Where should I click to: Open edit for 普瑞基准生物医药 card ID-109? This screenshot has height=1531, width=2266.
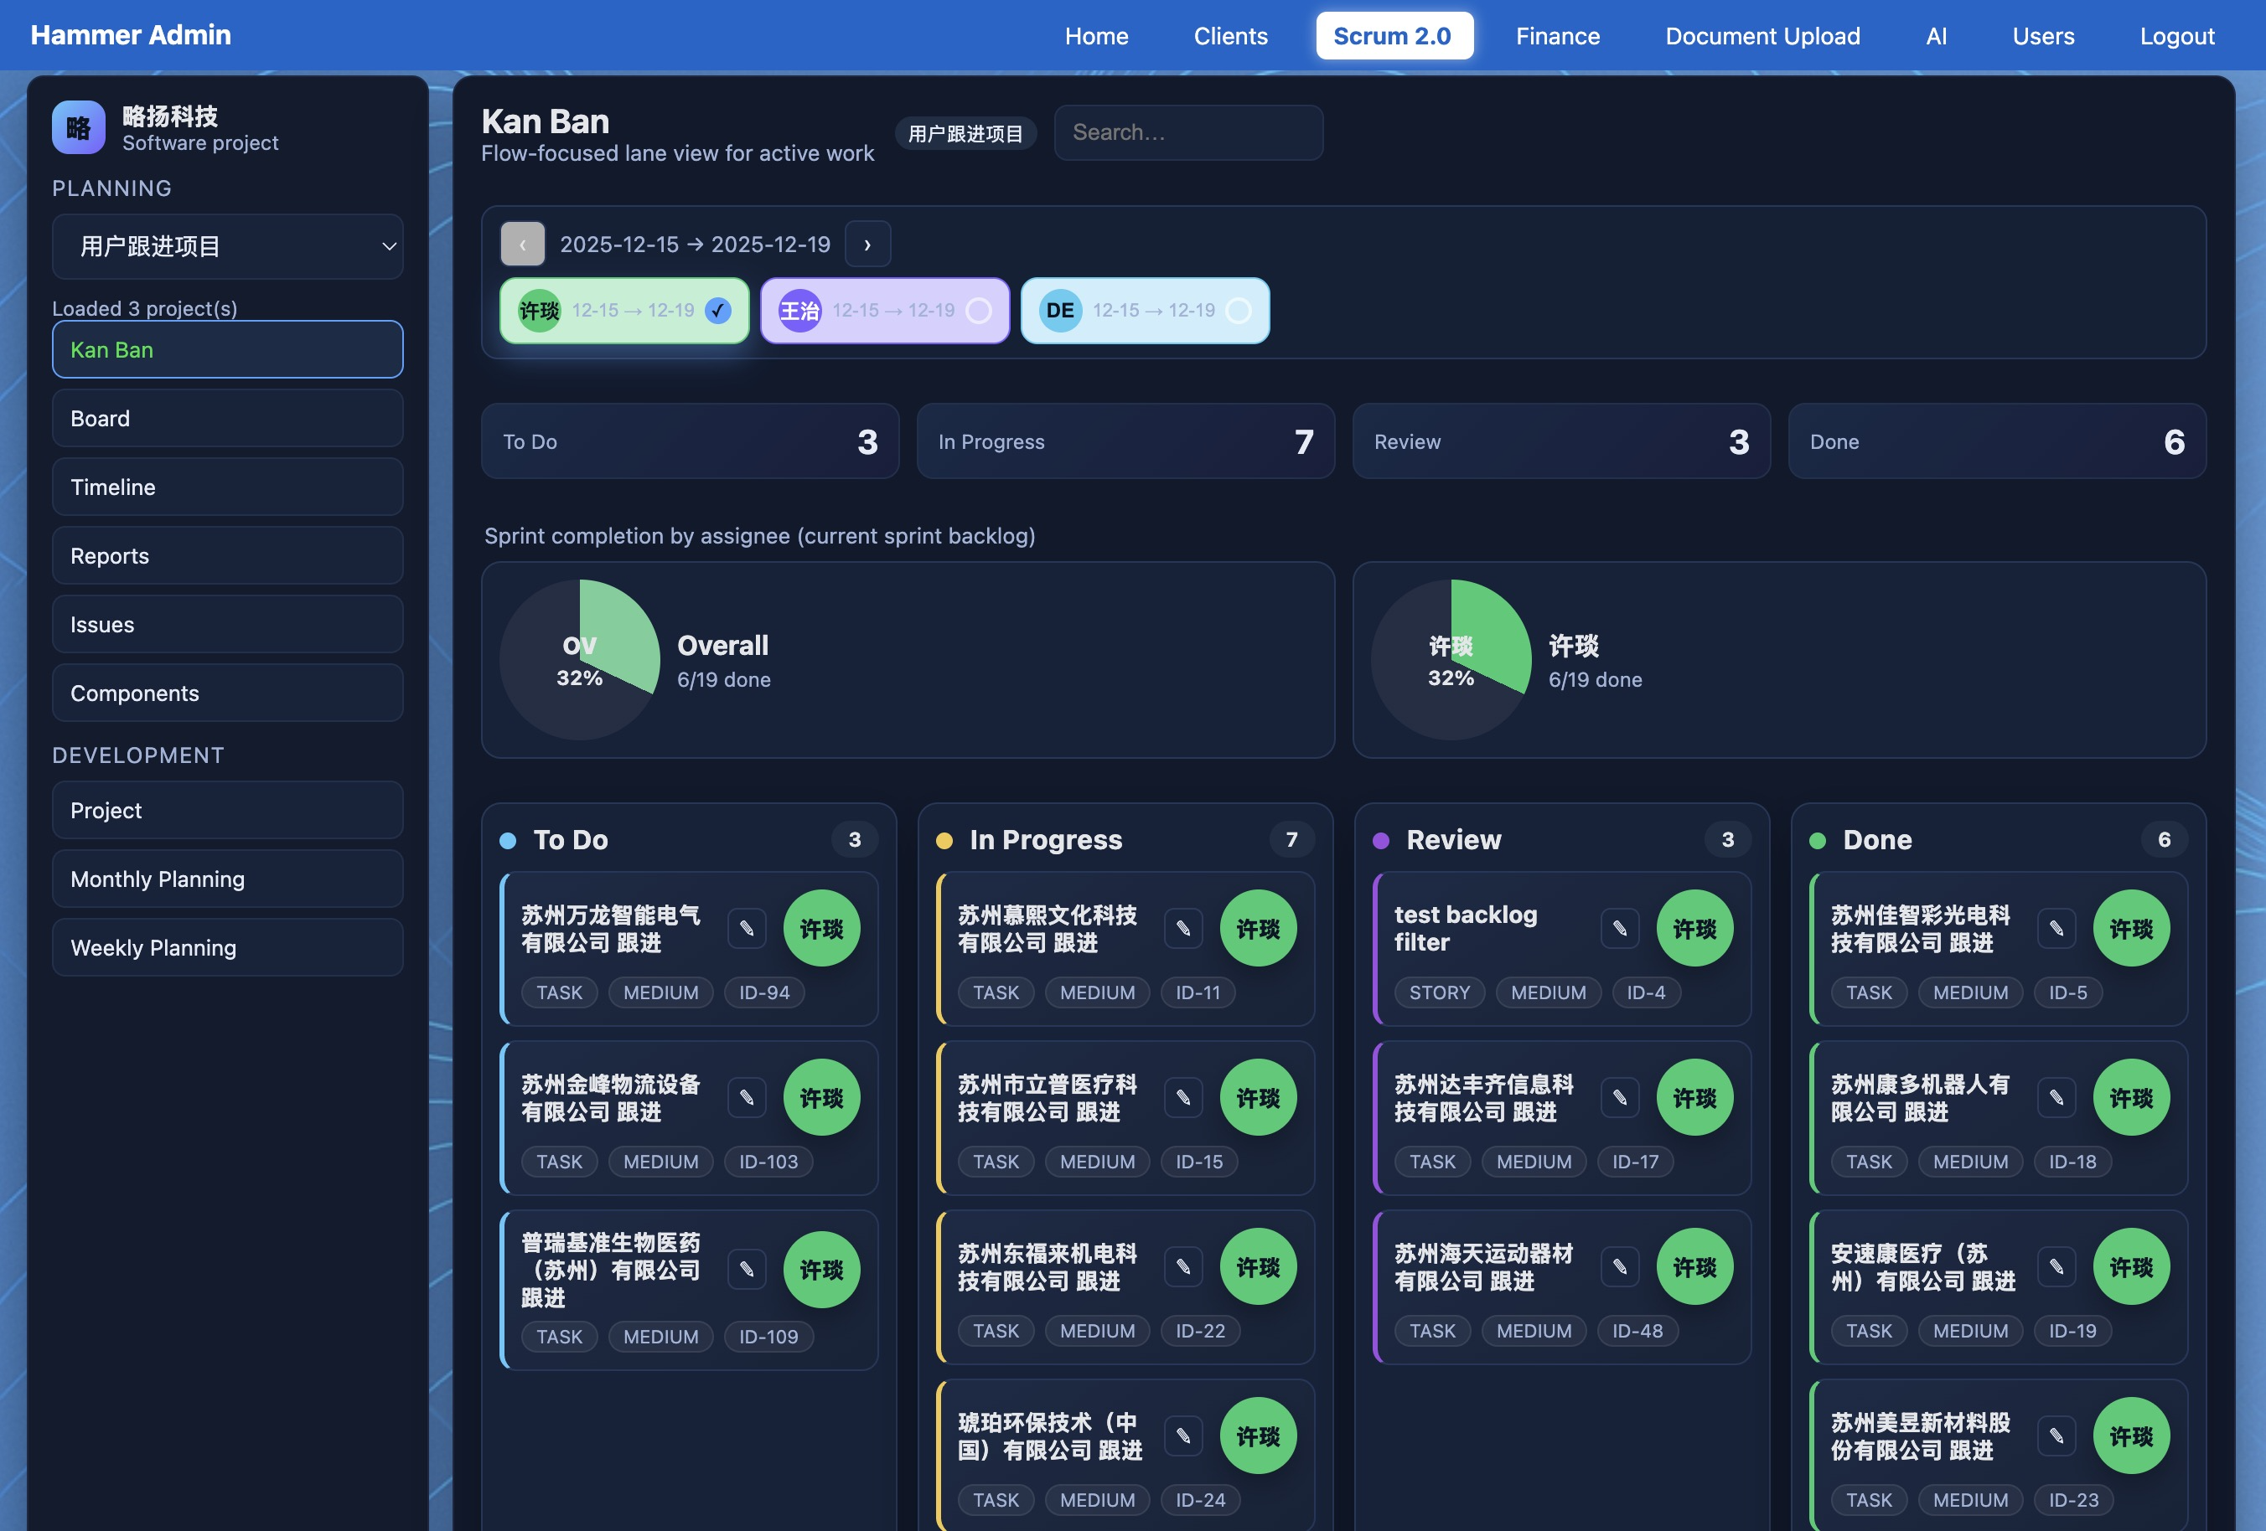[x=747, y=1269]
